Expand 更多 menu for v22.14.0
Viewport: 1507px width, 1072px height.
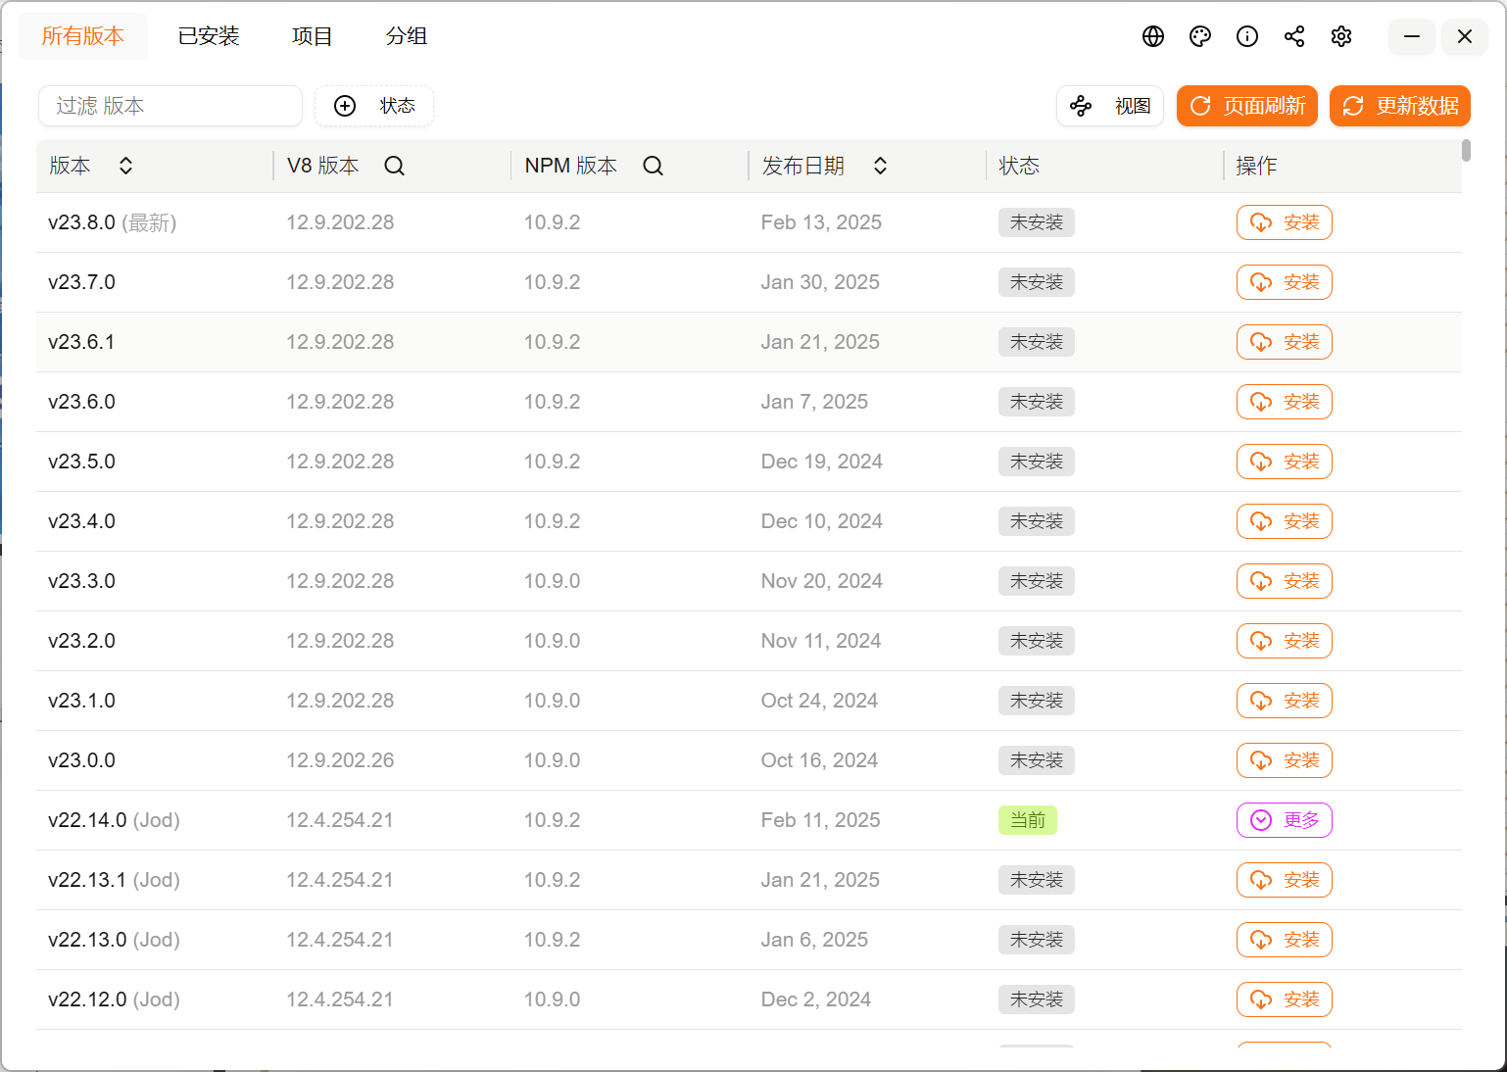coord(1284,820)
